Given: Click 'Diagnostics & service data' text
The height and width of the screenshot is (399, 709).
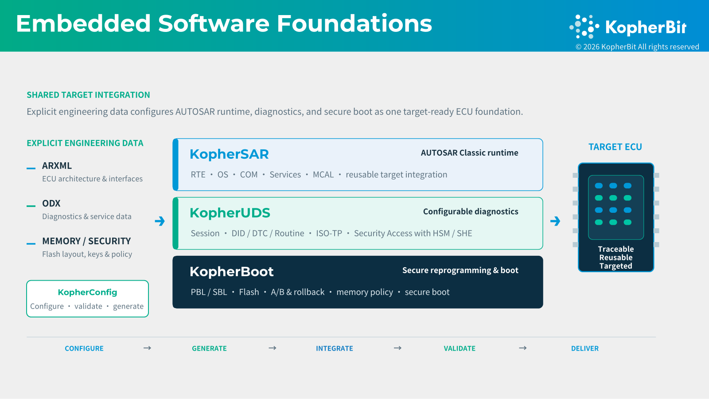Looking at the screenshot, I should (87, 216).
